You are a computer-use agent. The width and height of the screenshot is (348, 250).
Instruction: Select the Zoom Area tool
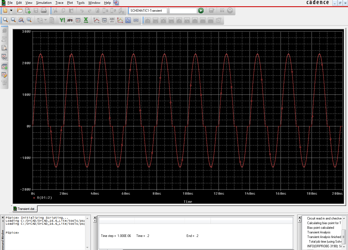coord(21,20)
